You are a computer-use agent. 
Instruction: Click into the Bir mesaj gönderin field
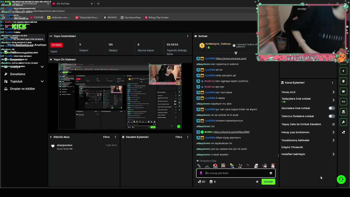coord(236,173)
